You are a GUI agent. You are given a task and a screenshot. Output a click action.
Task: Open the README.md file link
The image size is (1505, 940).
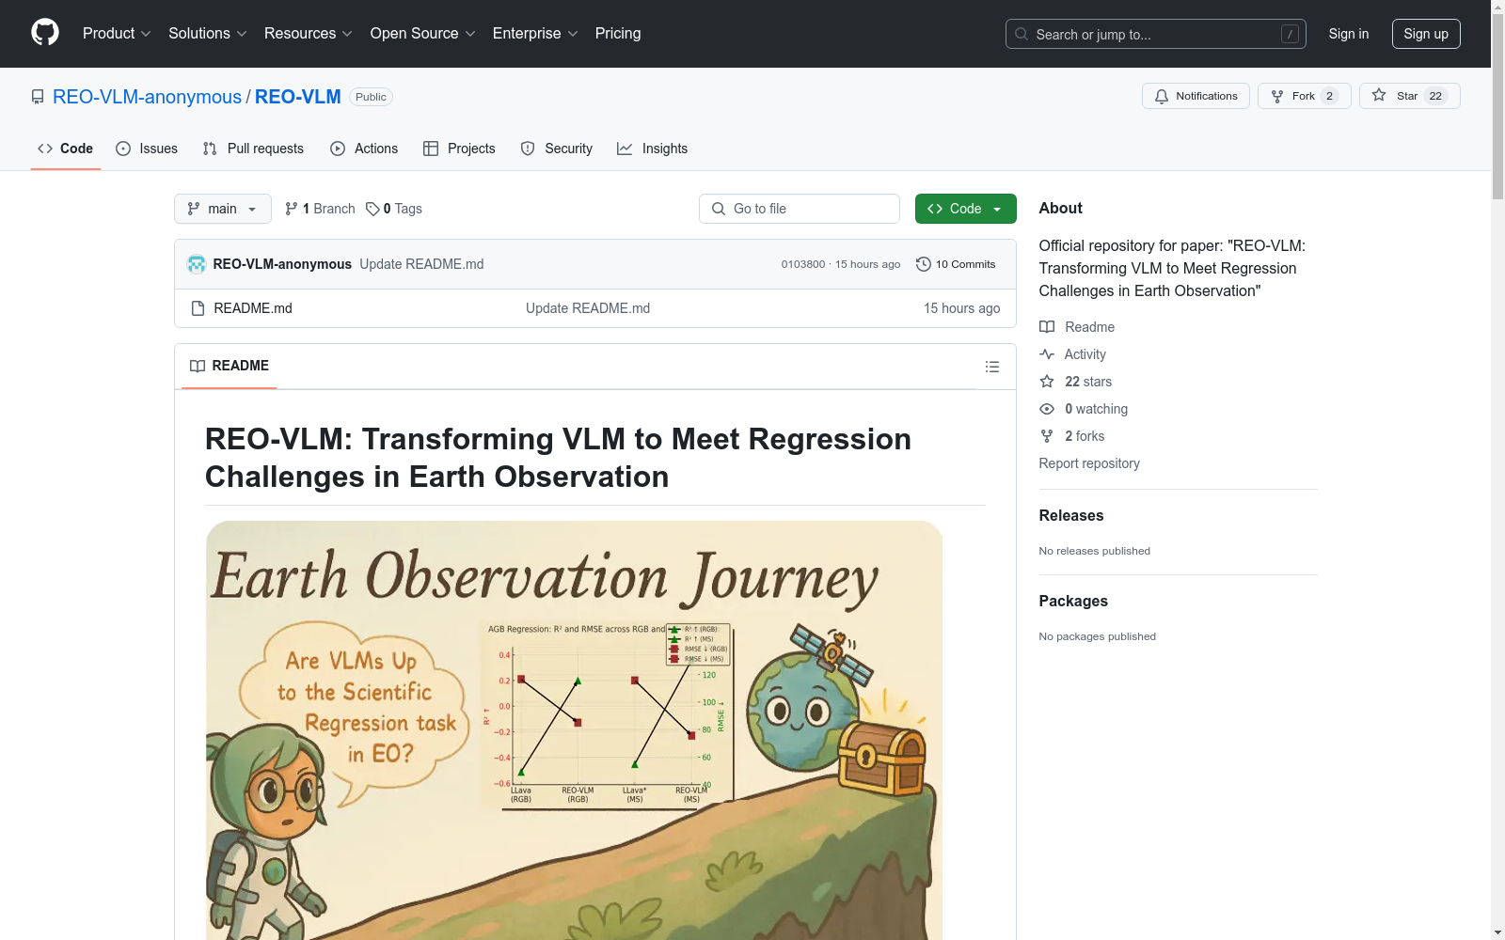(x=253, y=308)
